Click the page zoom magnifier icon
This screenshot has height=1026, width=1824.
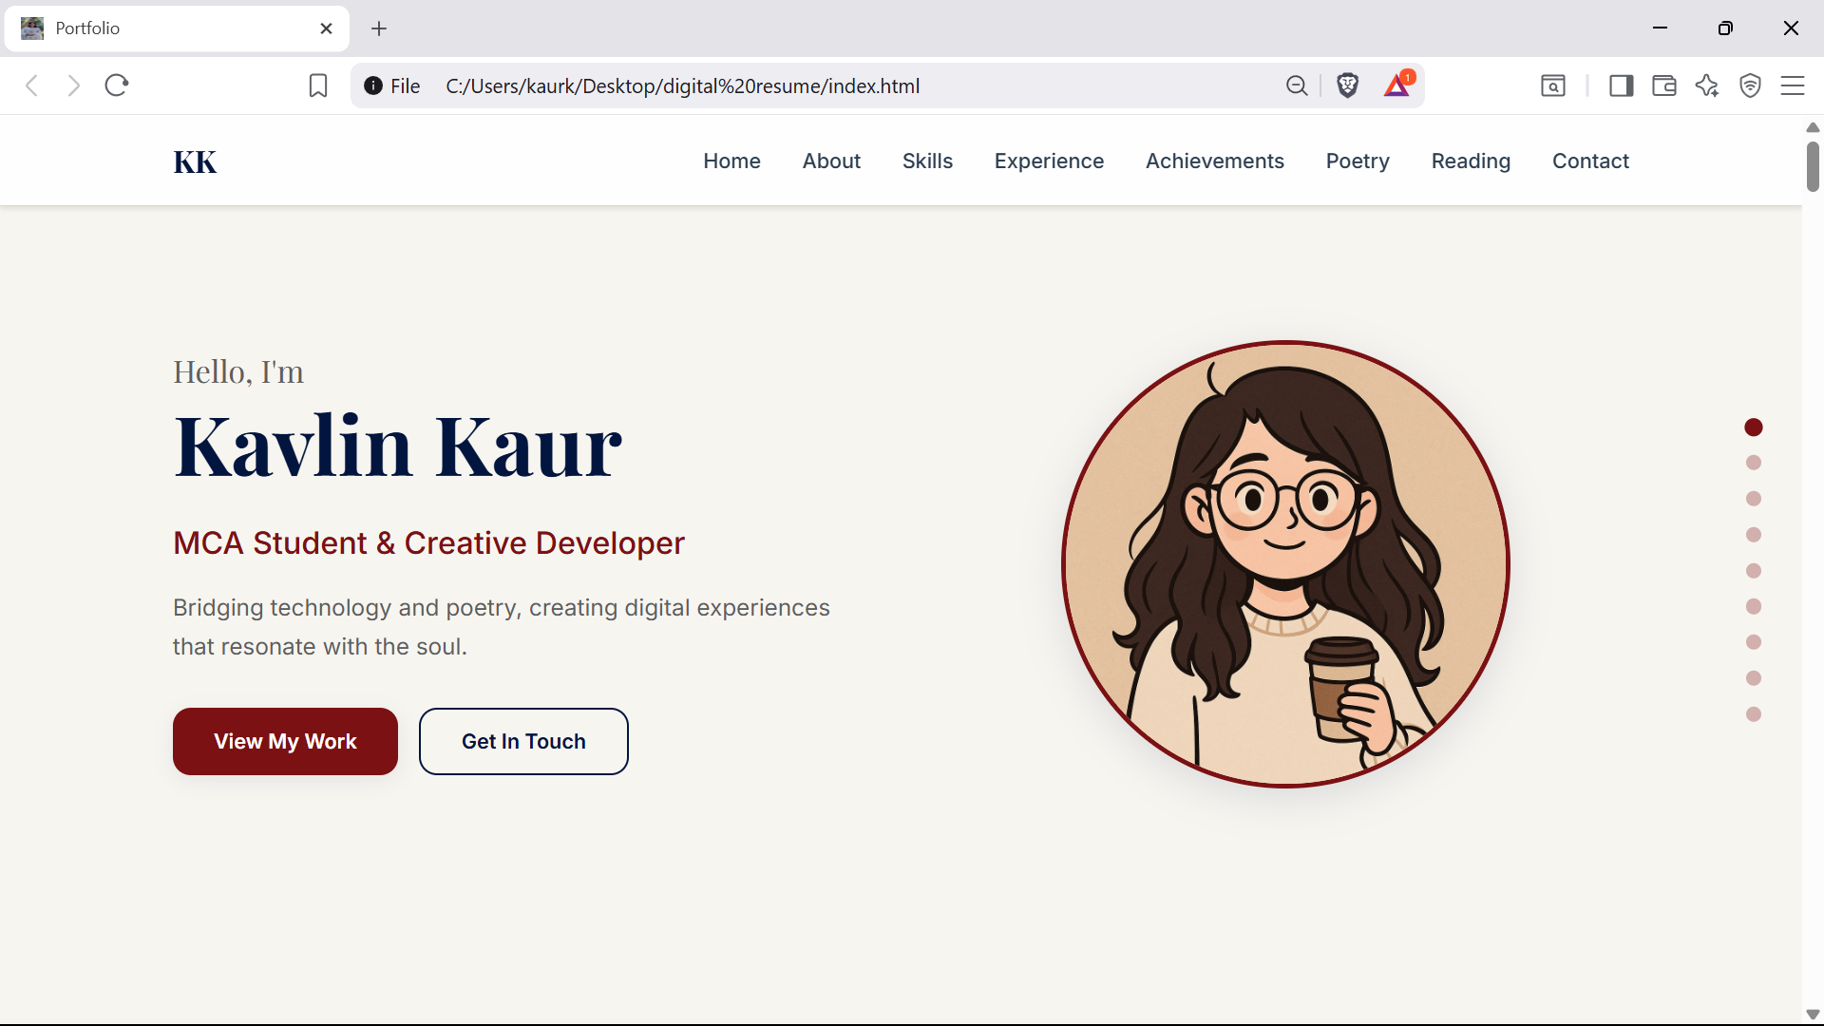1297,85
